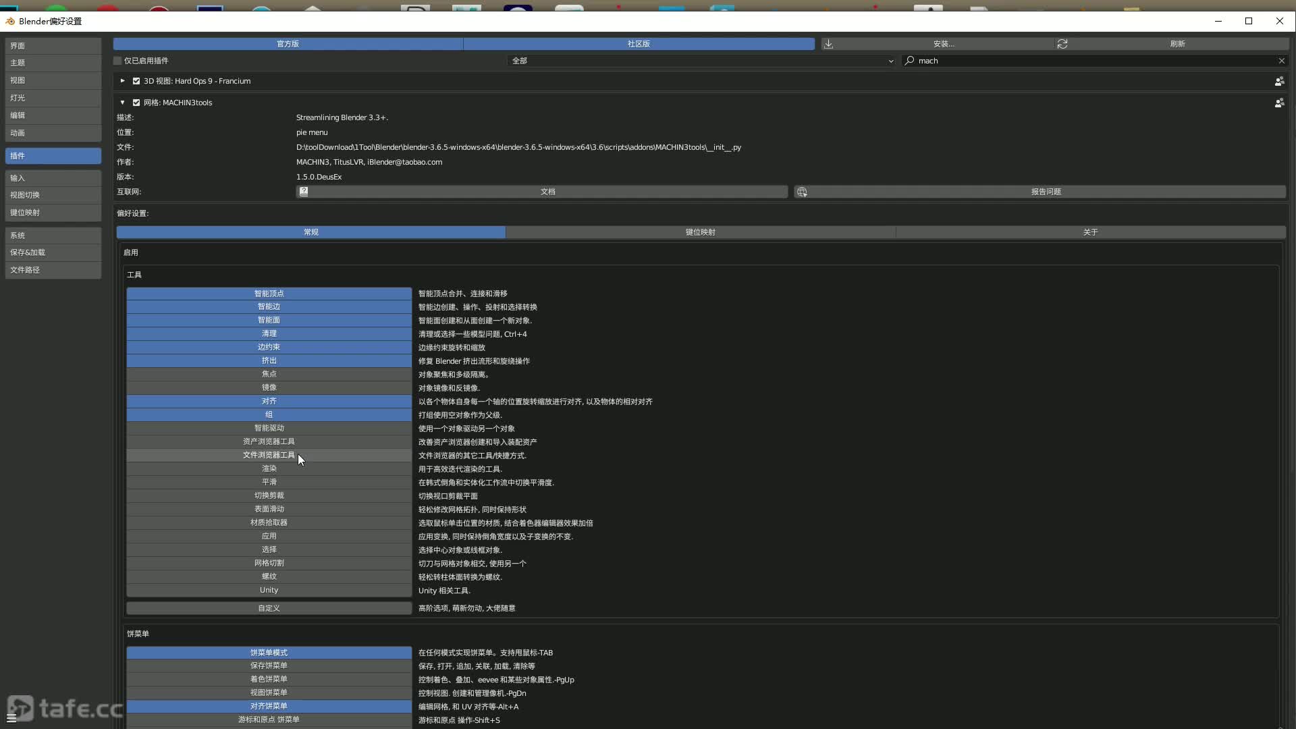Open the 主题 sidebar section
1296x729 pixels.
(53, 63)
